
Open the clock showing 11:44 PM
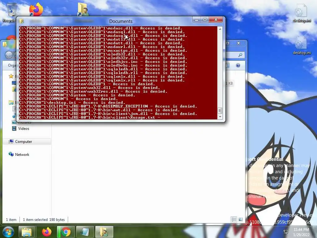pos(302,232)
